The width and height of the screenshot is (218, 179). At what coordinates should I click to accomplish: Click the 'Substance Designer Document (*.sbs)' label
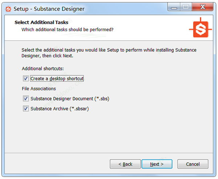point(70,99)
